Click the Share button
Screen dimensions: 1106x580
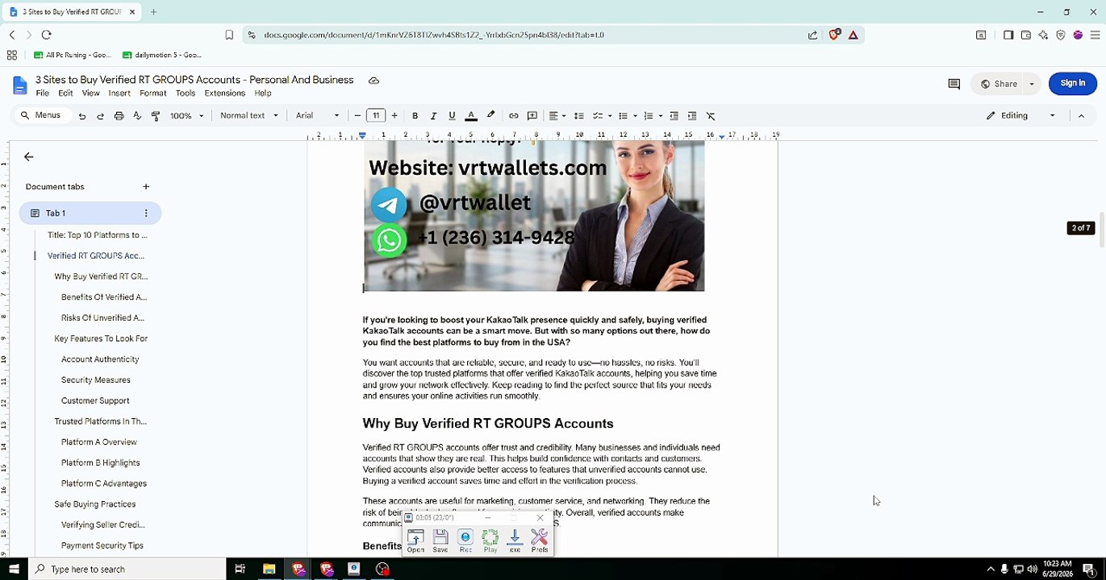point(999,84)
